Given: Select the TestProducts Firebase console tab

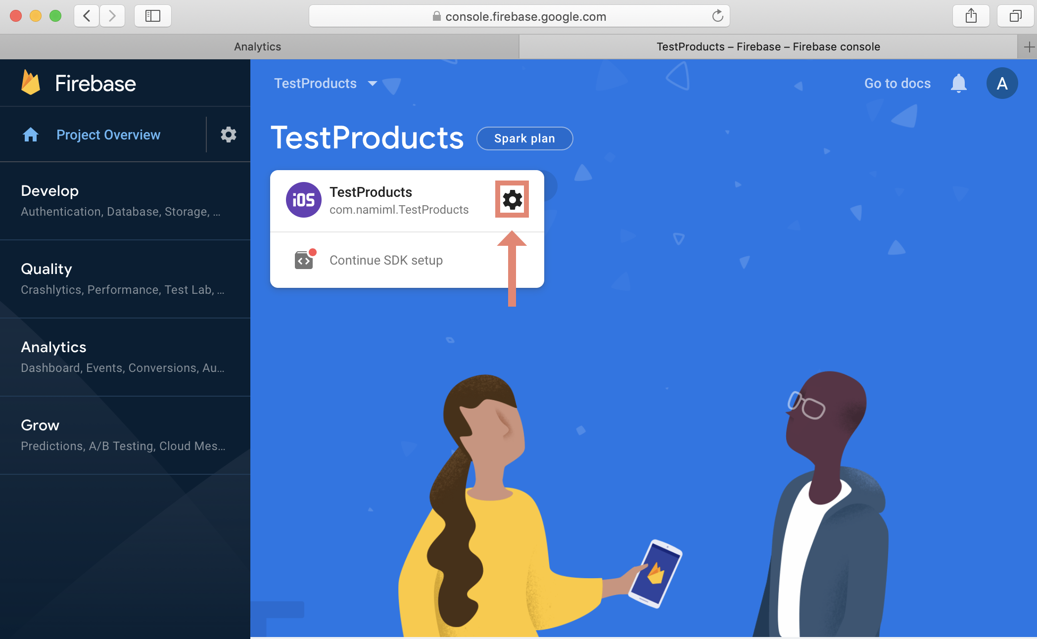Looking at the screenshot, I should (768, 46).
